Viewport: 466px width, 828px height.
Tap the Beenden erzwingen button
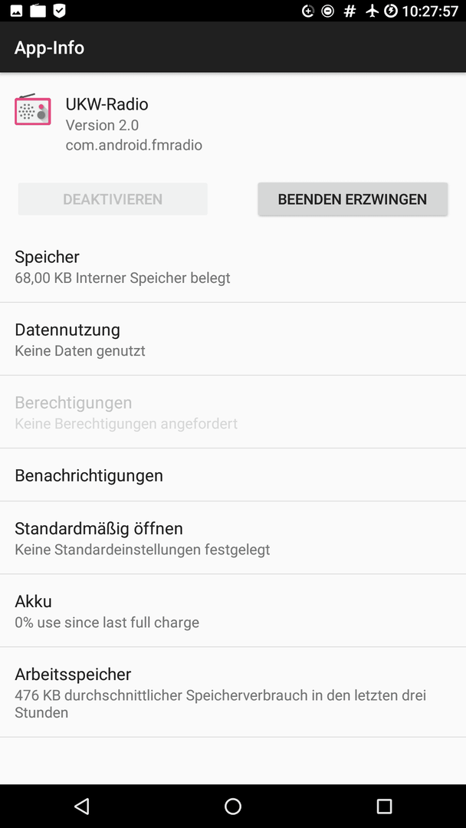(x=353, y=199)
